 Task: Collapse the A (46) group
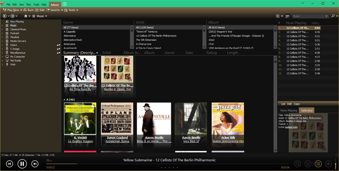point(64,99)
